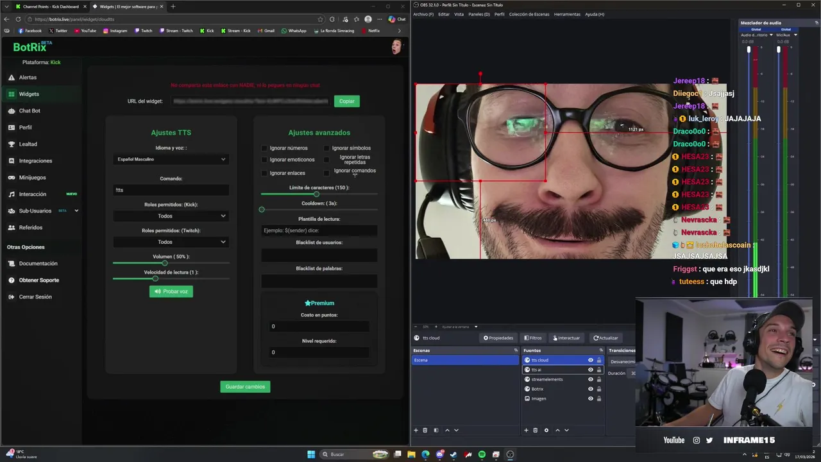Viewport: 821px width, 462px height.
Task: Enable the Ignorar letras repetidas checkbox
Action: (326, 160)
